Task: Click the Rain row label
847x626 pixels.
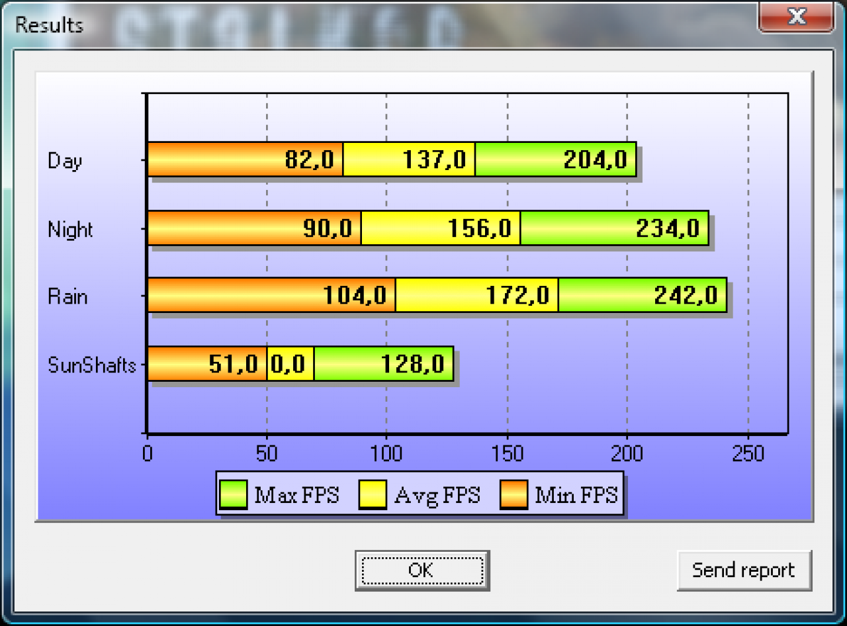Action: point(67,296)
